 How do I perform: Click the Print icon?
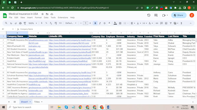[20, 23]
